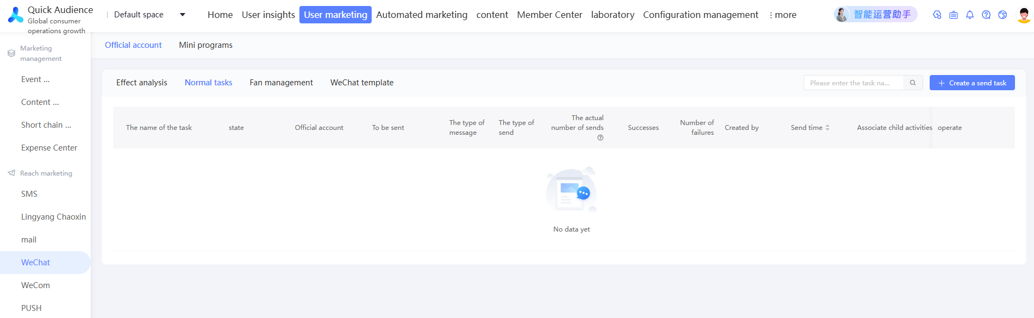Click the help question mark icon
Image resolution: width=1034 pixels, height=318 pixels.
coord(986,15)
